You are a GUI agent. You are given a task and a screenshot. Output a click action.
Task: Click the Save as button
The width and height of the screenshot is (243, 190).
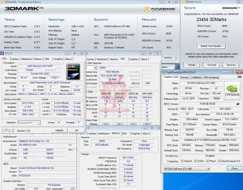(232, 65)
